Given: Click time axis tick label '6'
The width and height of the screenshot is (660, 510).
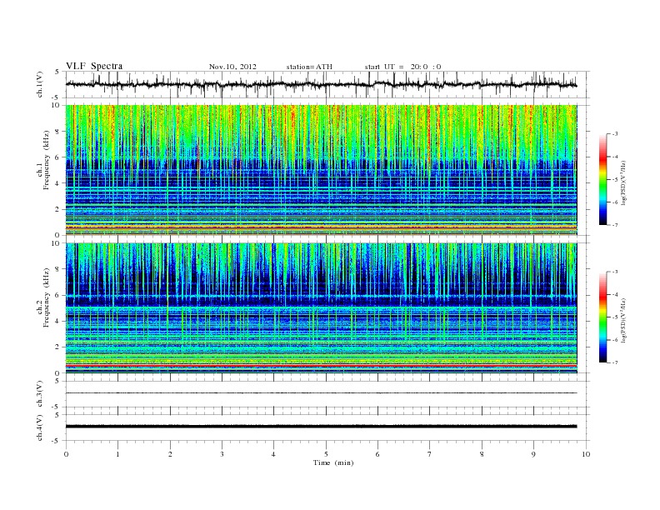Looking at the screenshot, I should (377, 454).
